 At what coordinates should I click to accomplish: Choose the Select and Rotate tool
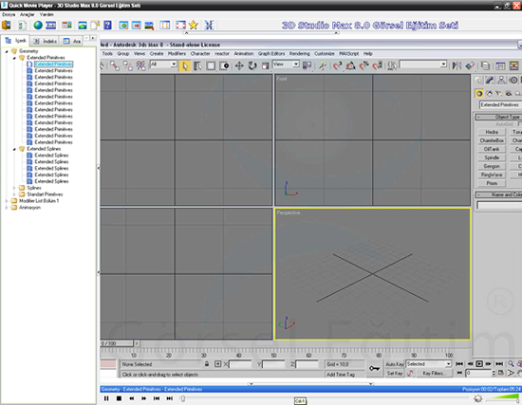pos(252,65)
